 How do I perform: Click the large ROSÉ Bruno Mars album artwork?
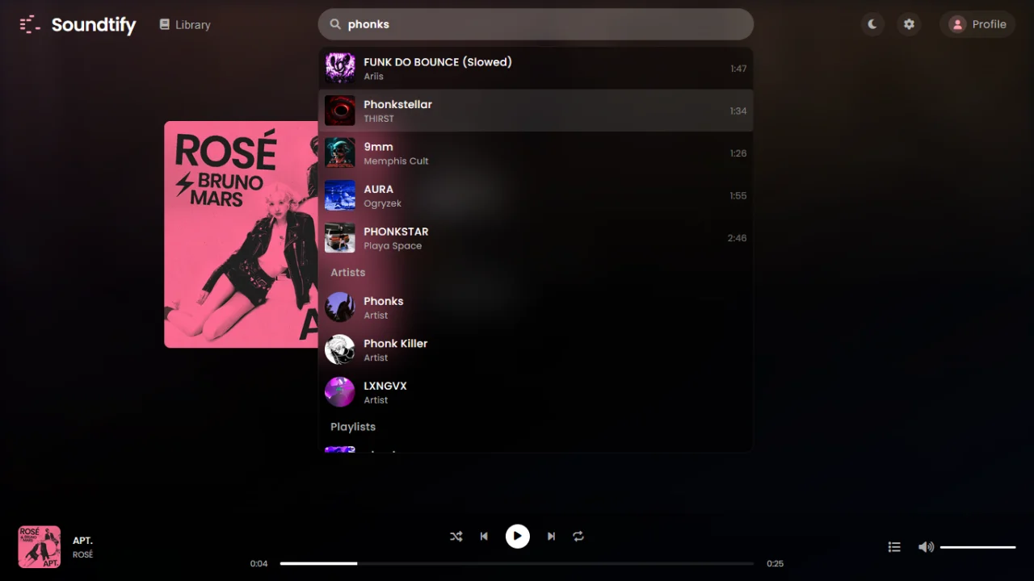[242, 235]
